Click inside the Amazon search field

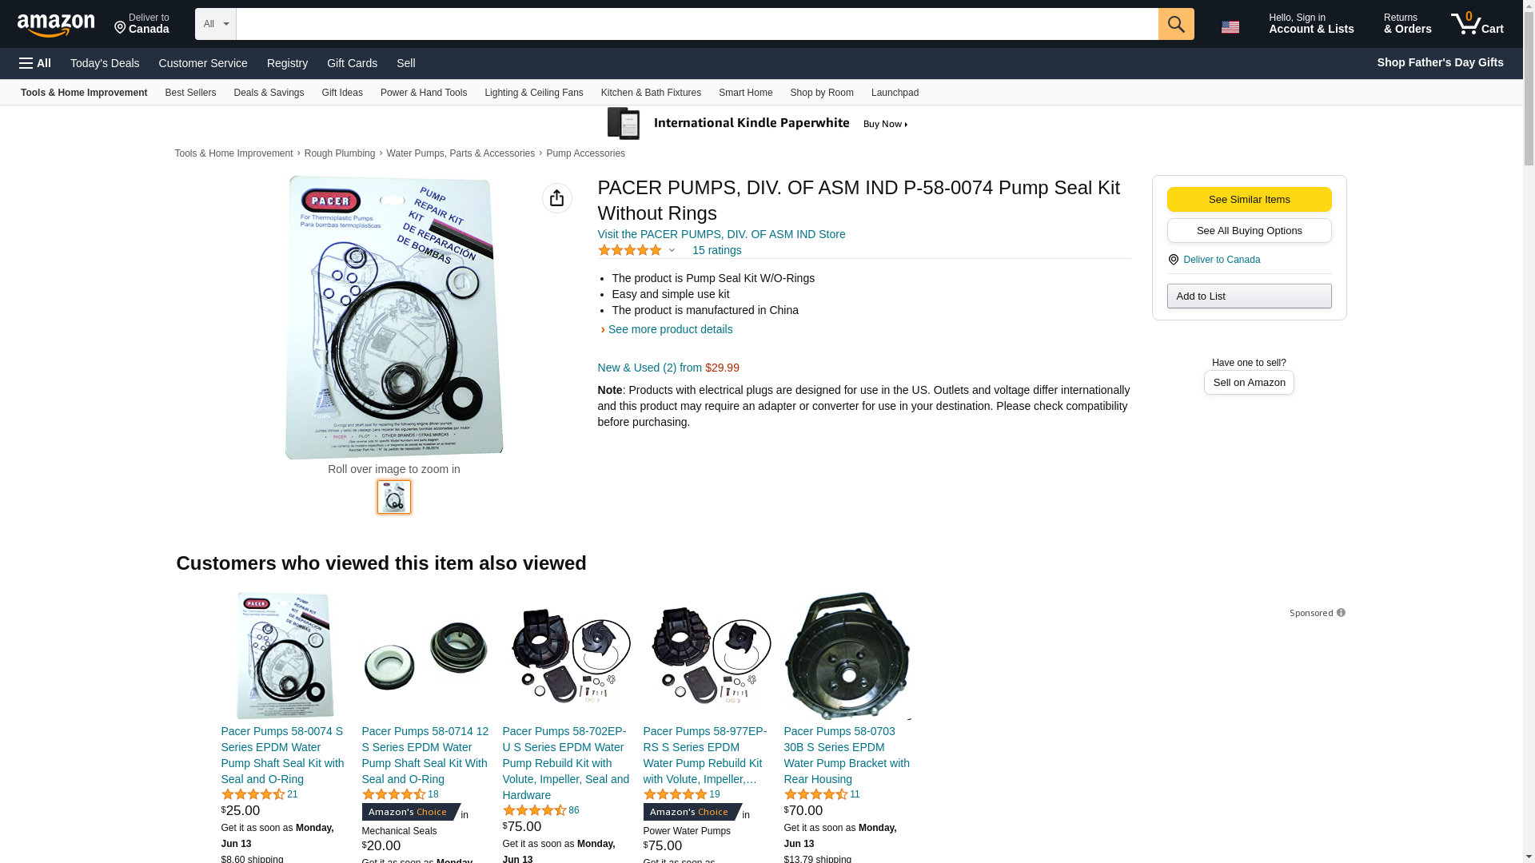pyautogui.click(x=696, y=24)
